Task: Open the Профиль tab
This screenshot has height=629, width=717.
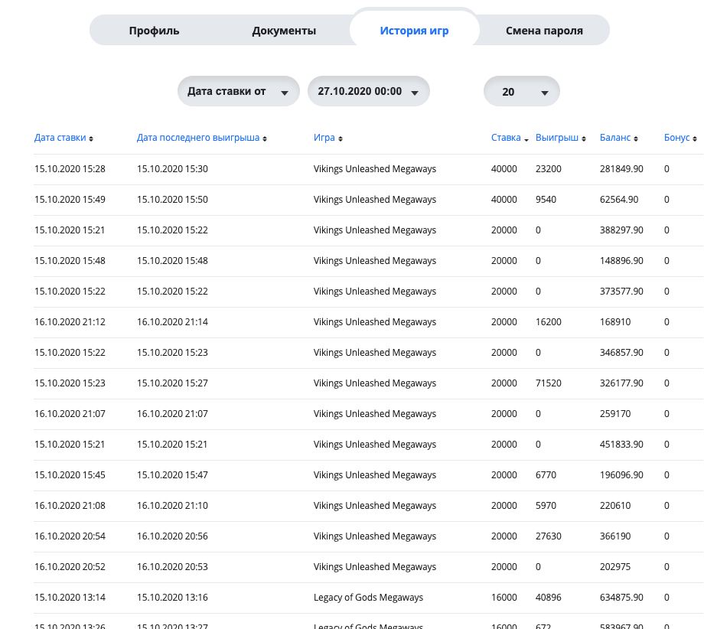Action: click(x=154, y=31)
